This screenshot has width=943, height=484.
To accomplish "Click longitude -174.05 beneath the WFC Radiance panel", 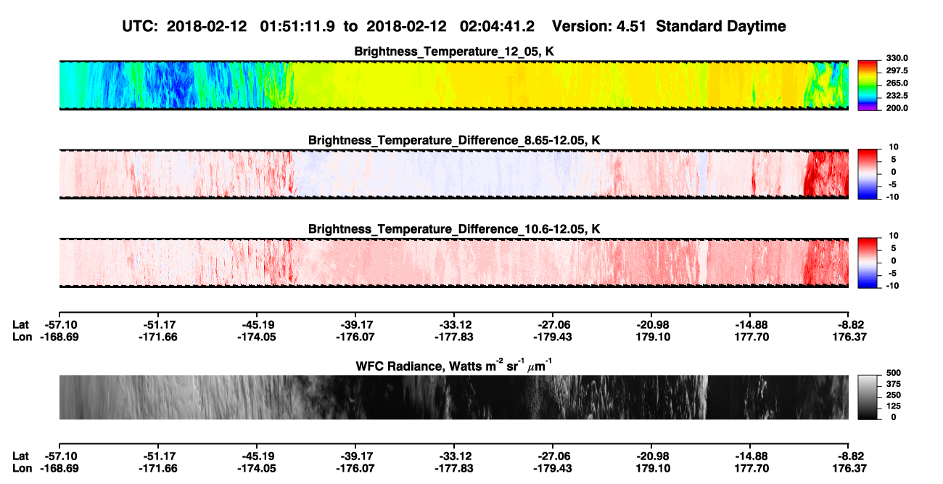I will (x=256, y=468).
